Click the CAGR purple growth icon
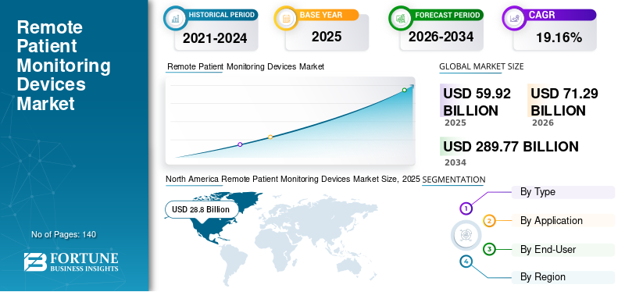The height and width of the screenshot is (292, 625). [x=514, y=18]
